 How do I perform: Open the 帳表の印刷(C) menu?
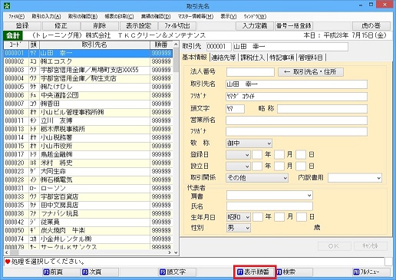(x=119, y=17)
